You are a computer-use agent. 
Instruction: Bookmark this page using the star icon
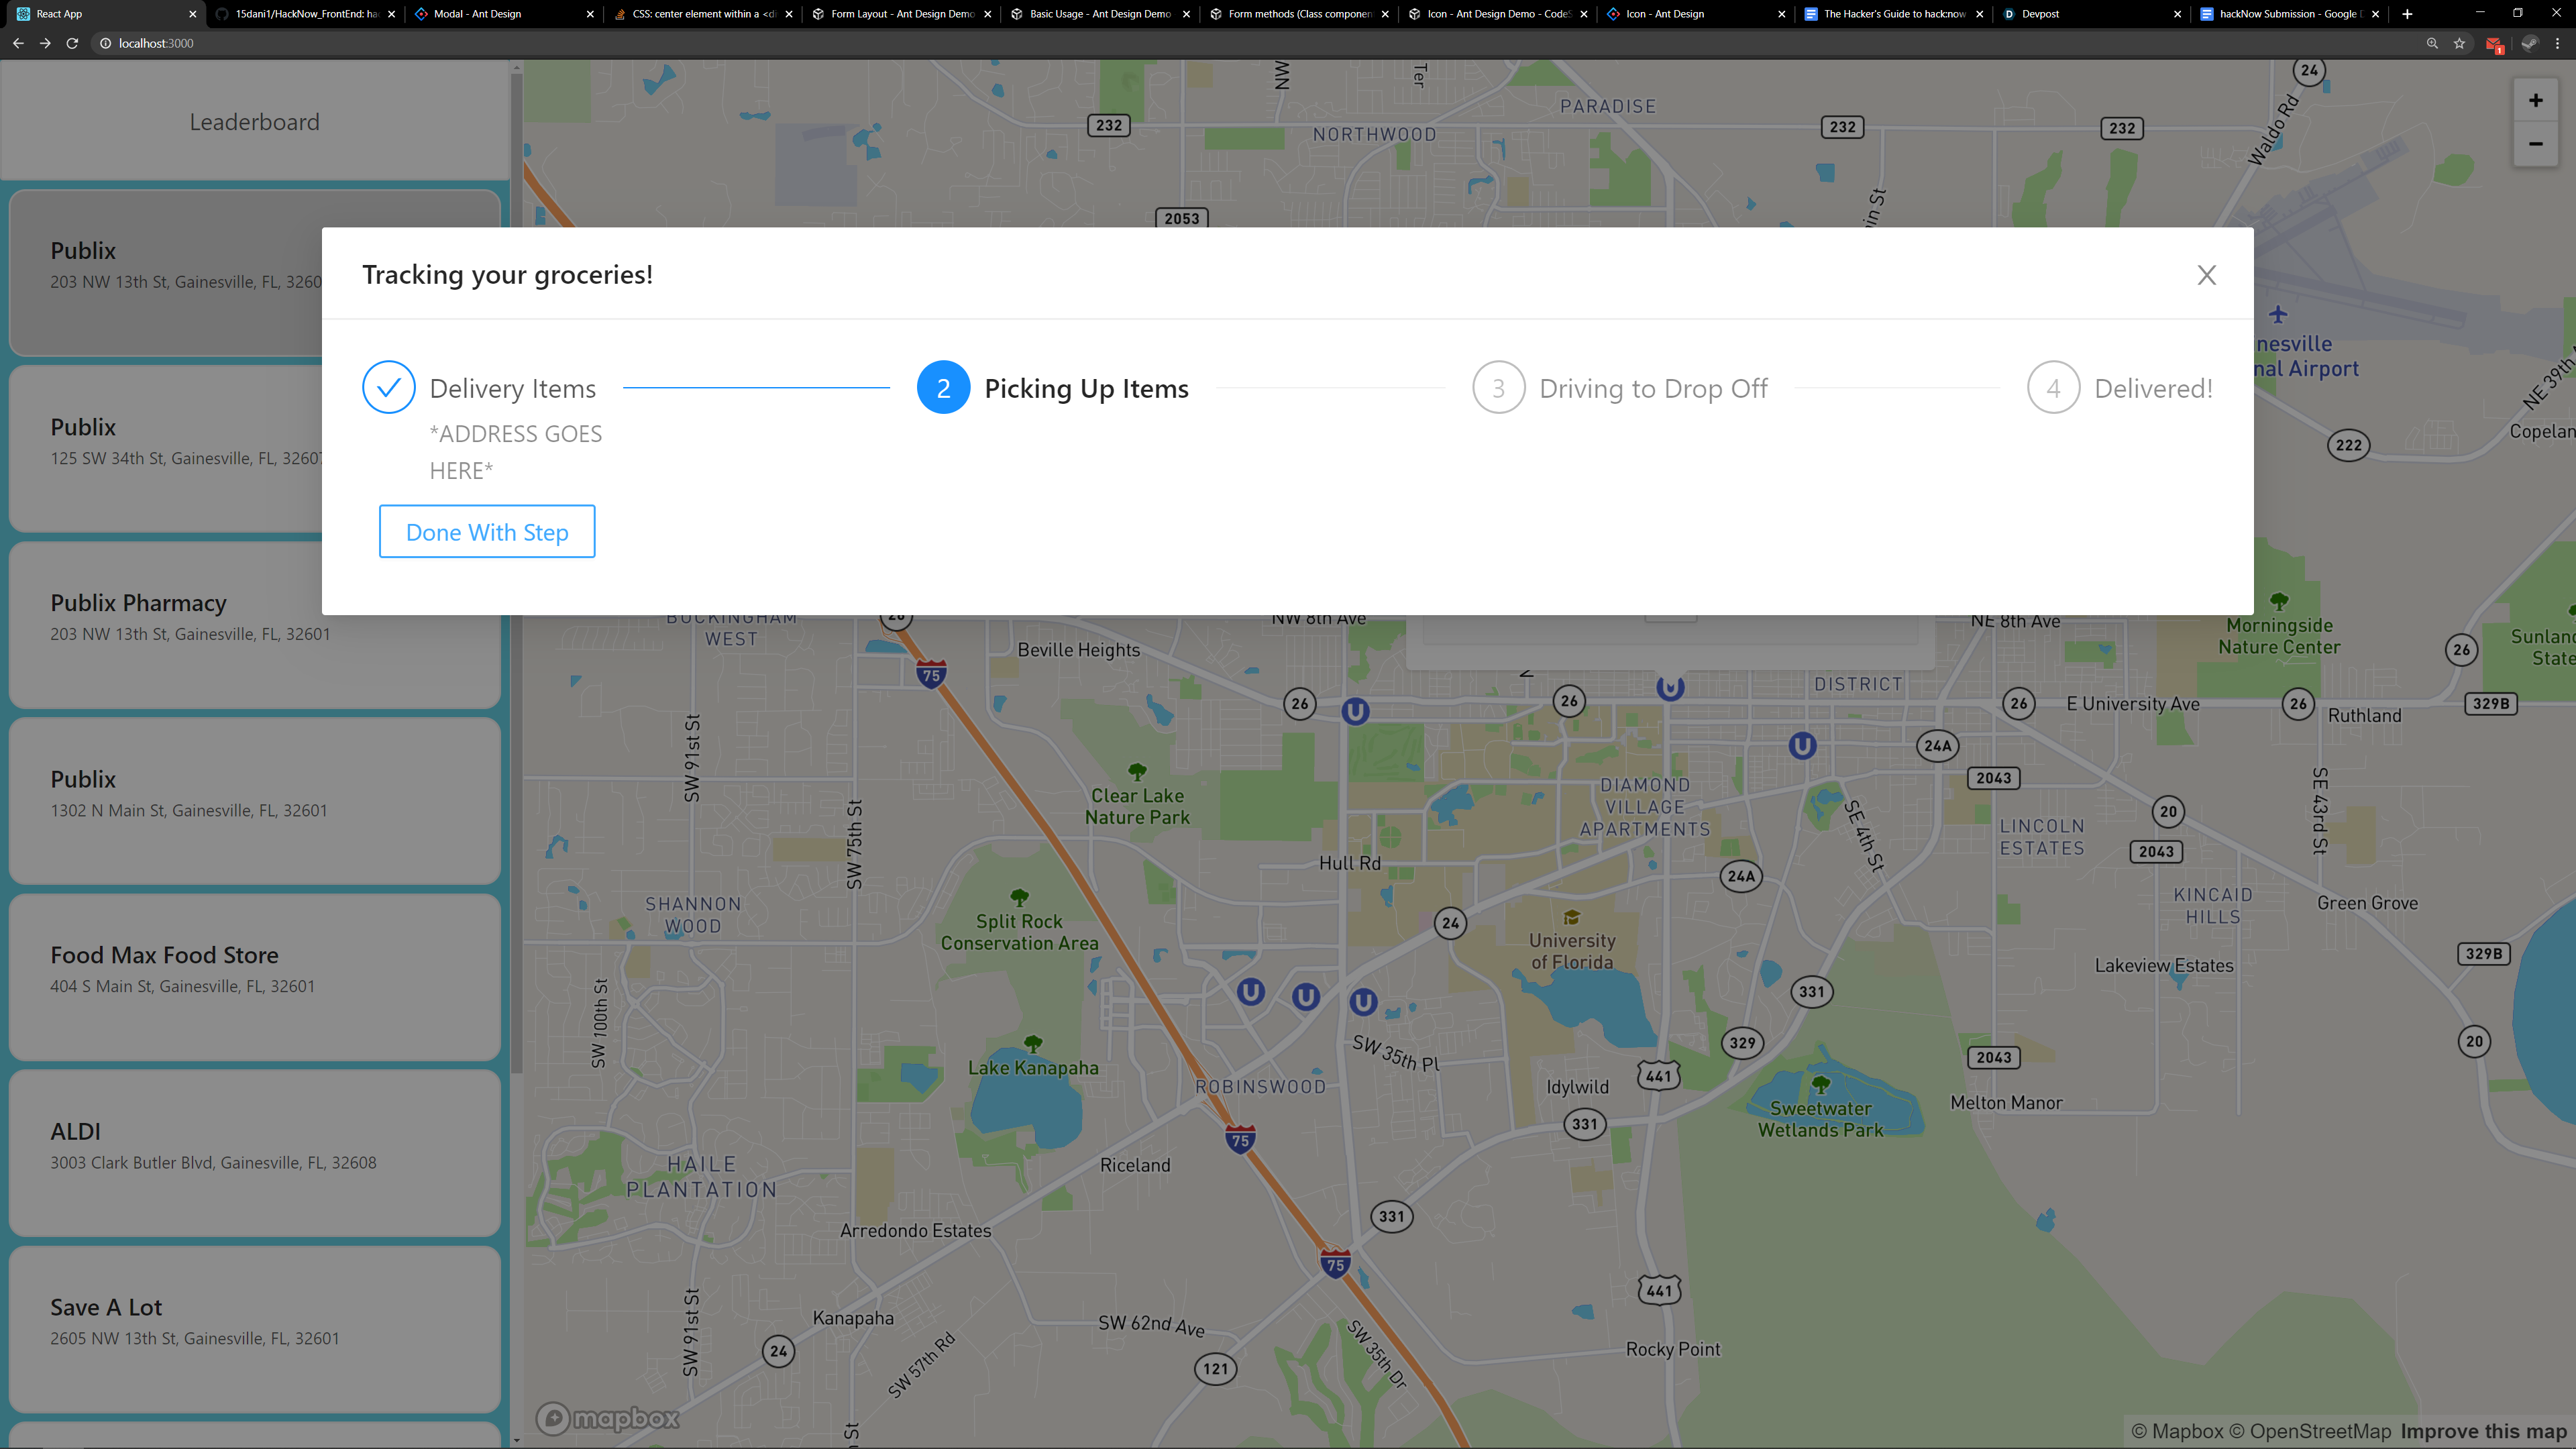click(x=2459, y=43)
